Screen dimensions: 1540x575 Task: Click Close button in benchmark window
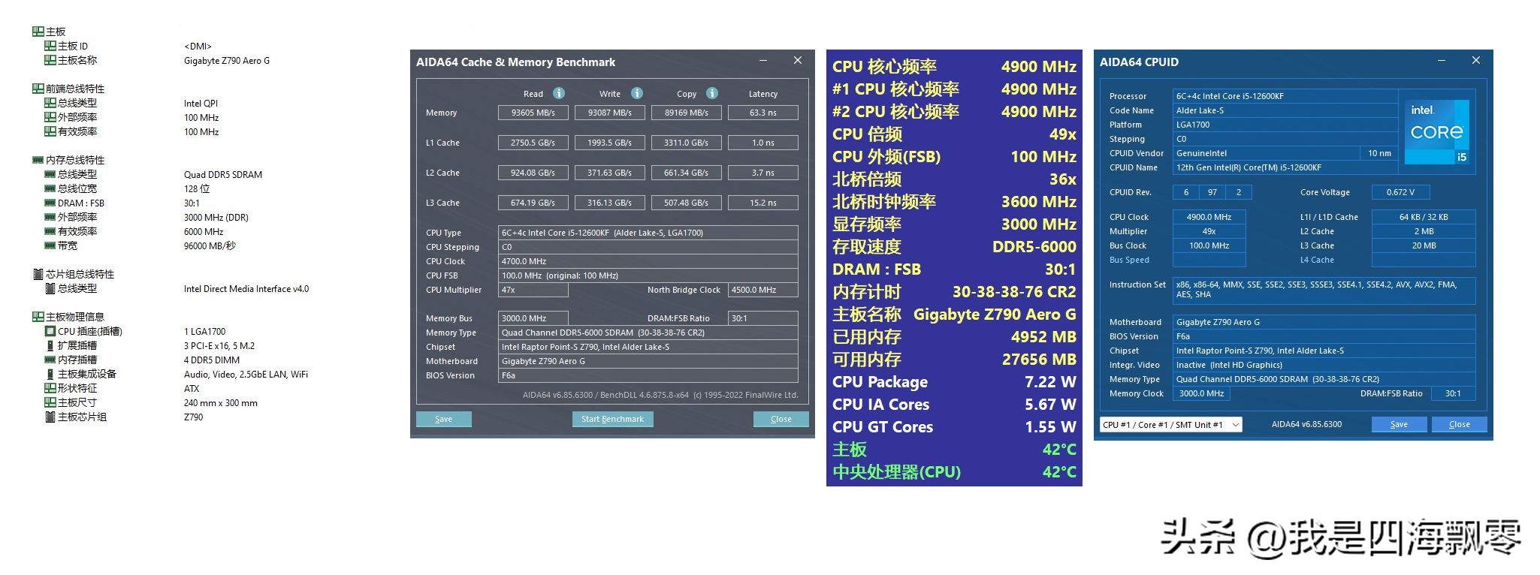(781, 419)
